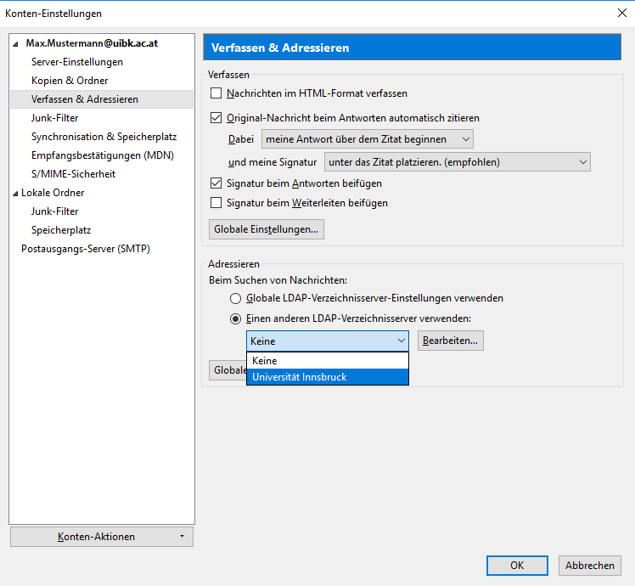Toggle Signatur beim Antworten beifügen checkbox
This screenshot has width=635, height=586.
(216, 183)
